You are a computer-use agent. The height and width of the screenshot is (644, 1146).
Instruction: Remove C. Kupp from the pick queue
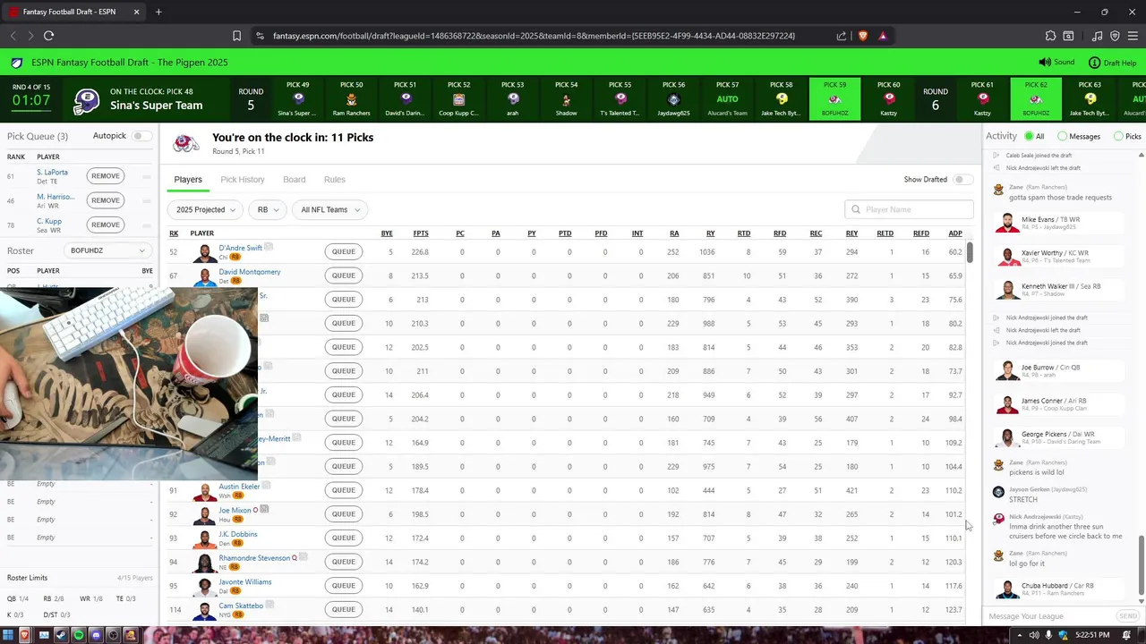point(105,225)
